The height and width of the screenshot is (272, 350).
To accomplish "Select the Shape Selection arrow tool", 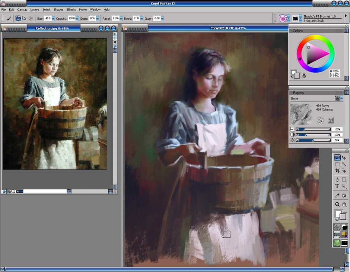I will click(x=344, y=186).
